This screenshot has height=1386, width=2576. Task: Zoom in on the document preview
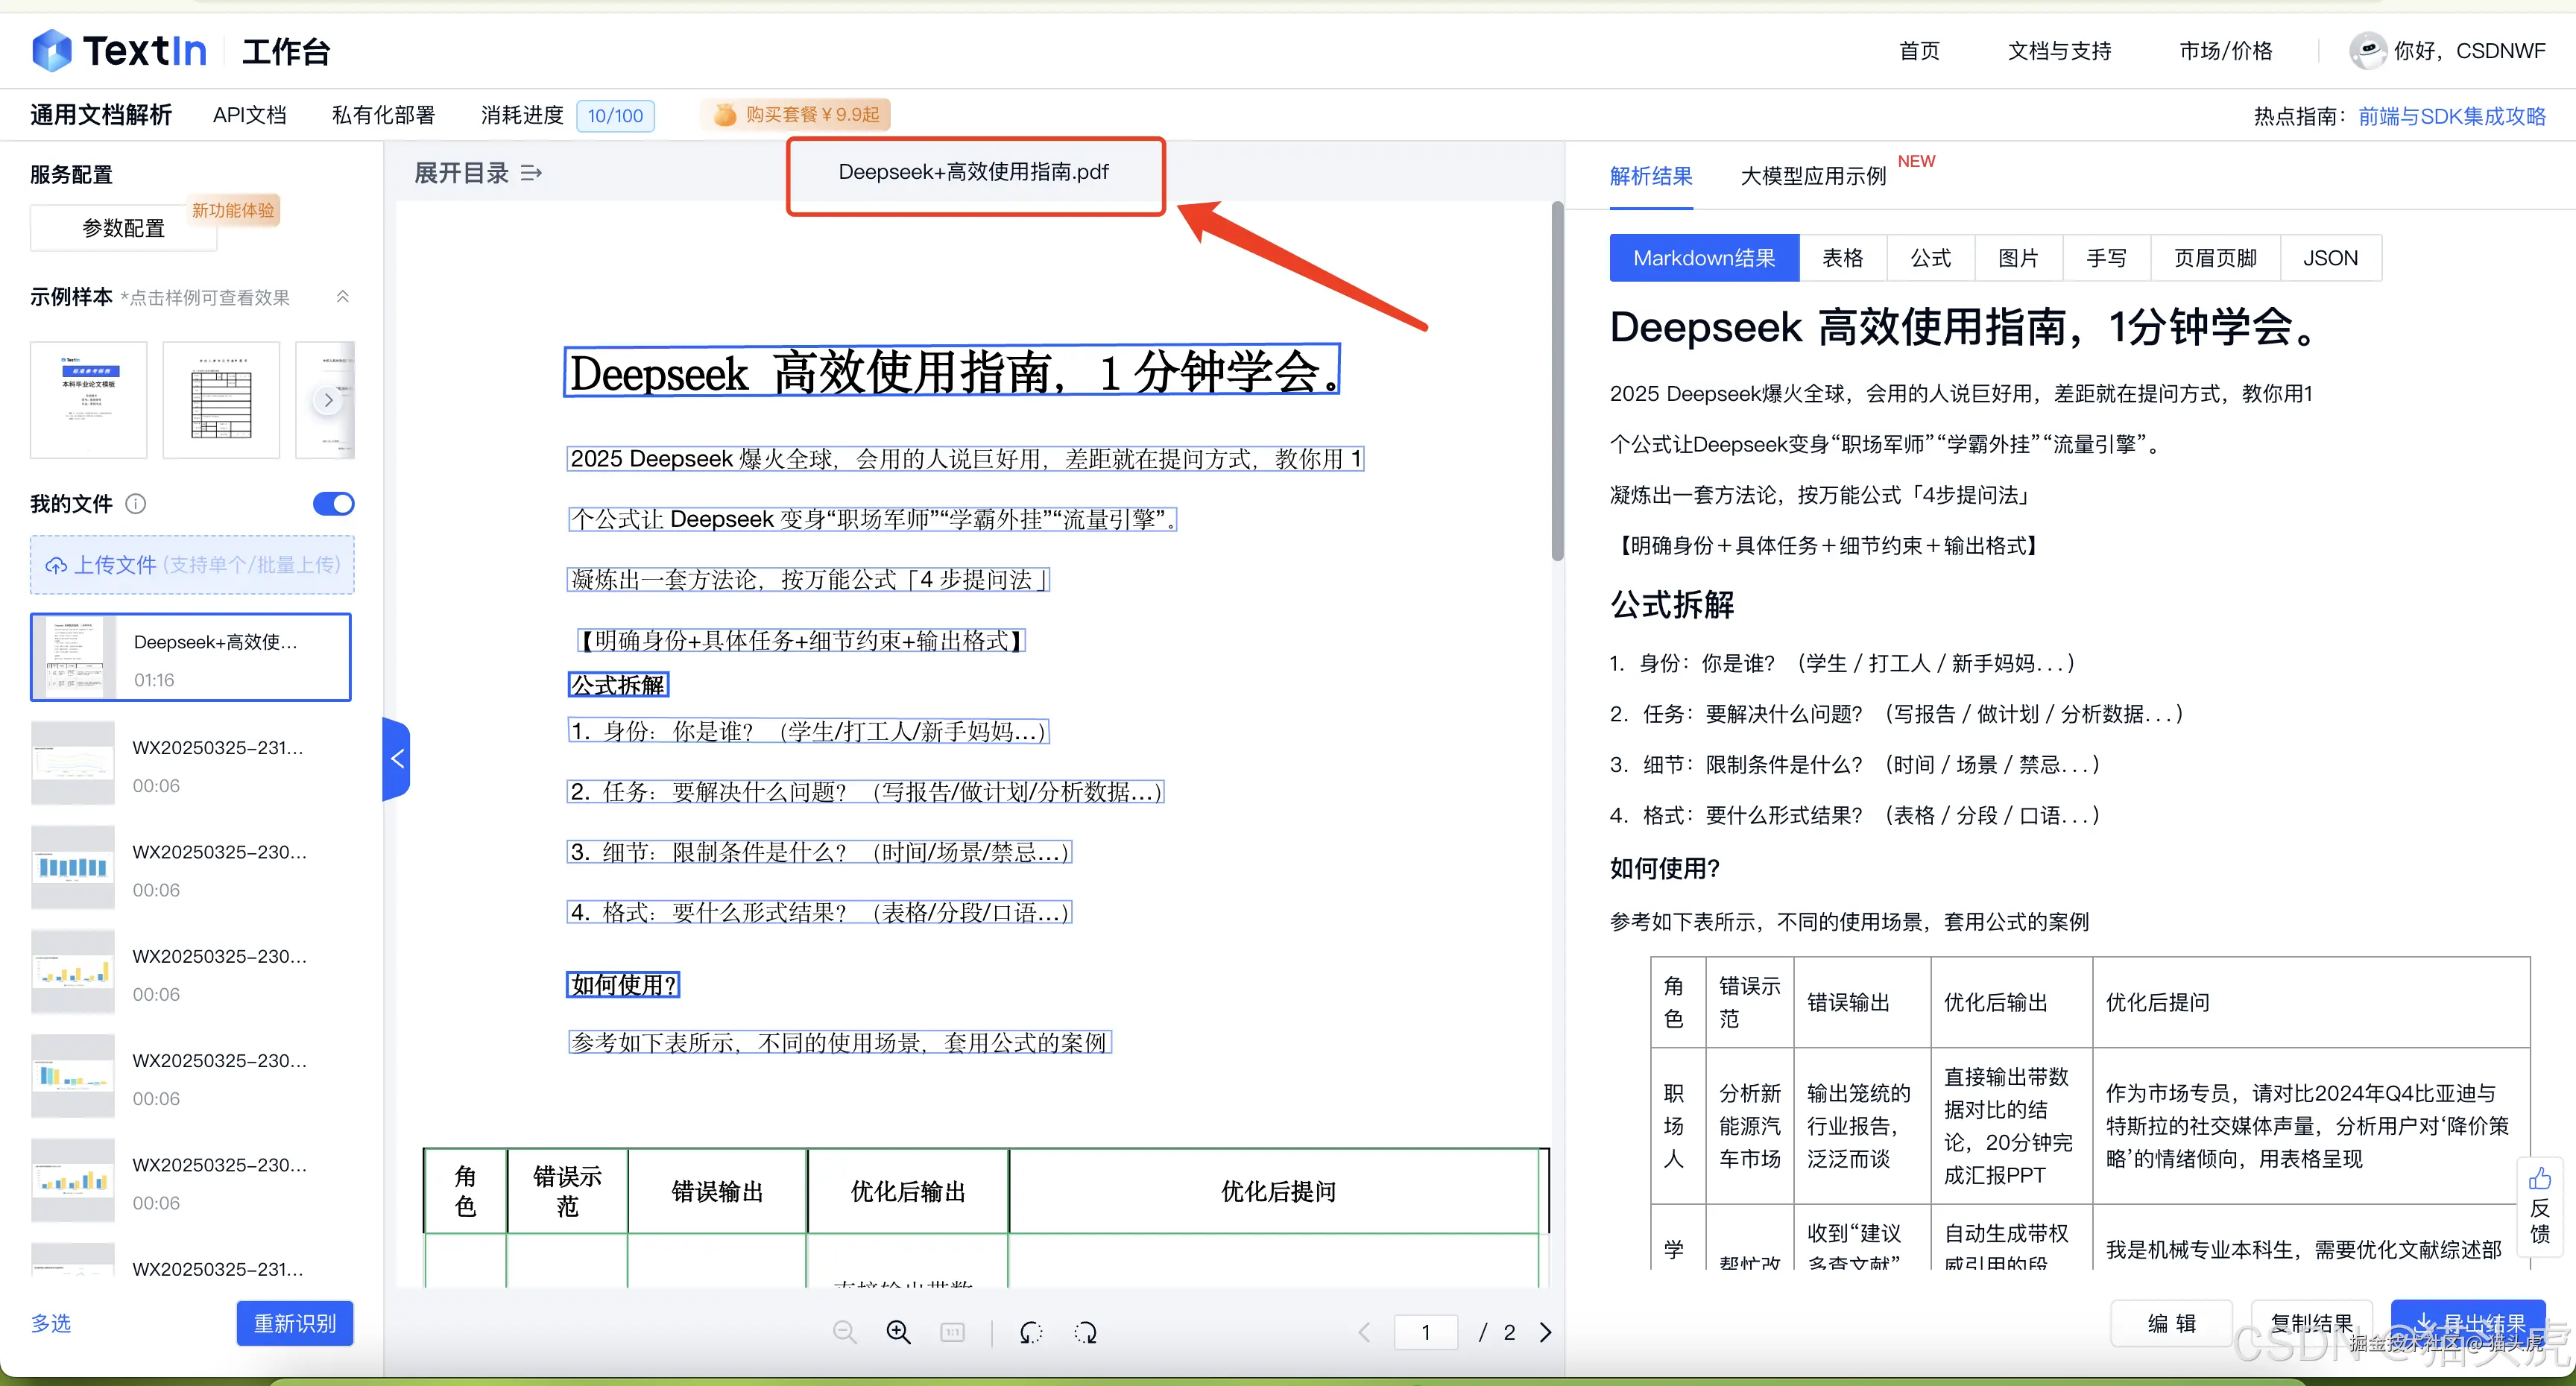pos(898,1332)
